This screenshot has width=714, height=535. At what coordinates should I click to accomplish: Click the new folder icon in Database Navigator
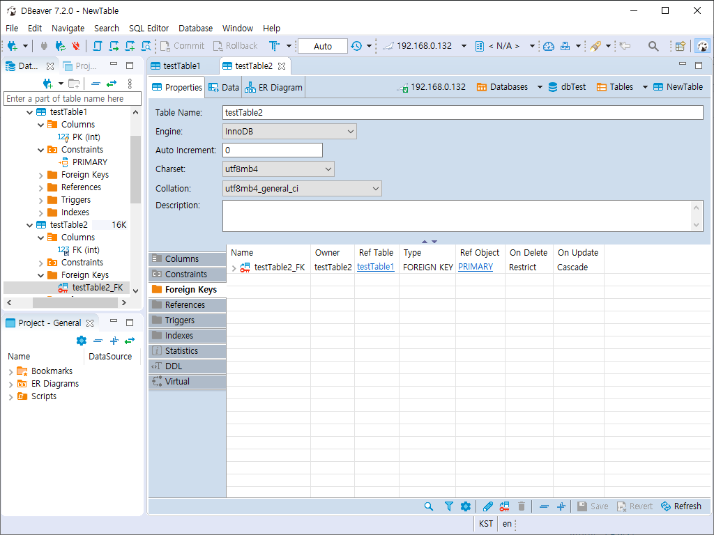pos(74,84)
